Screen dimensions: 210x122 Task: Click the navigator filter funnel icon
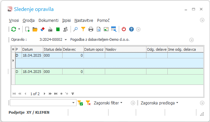pos(73,94)
